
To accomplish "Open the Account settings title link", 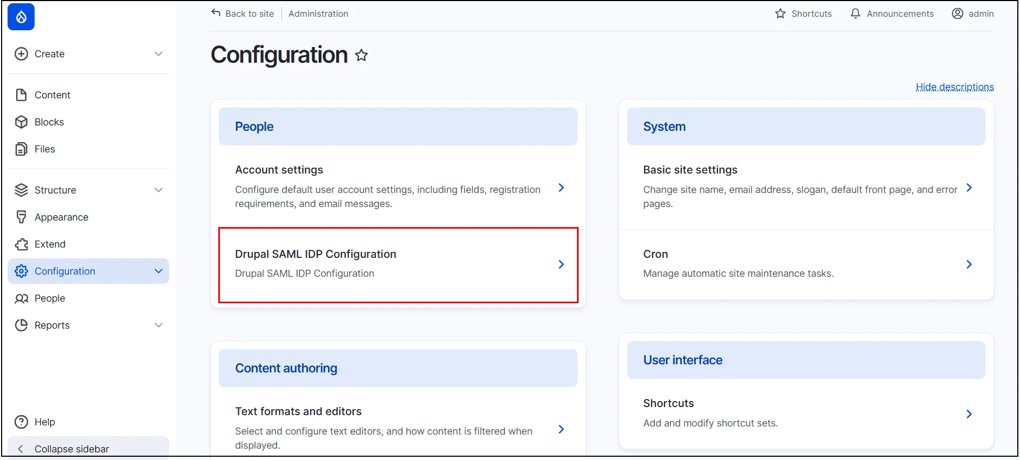I will 279,170.
